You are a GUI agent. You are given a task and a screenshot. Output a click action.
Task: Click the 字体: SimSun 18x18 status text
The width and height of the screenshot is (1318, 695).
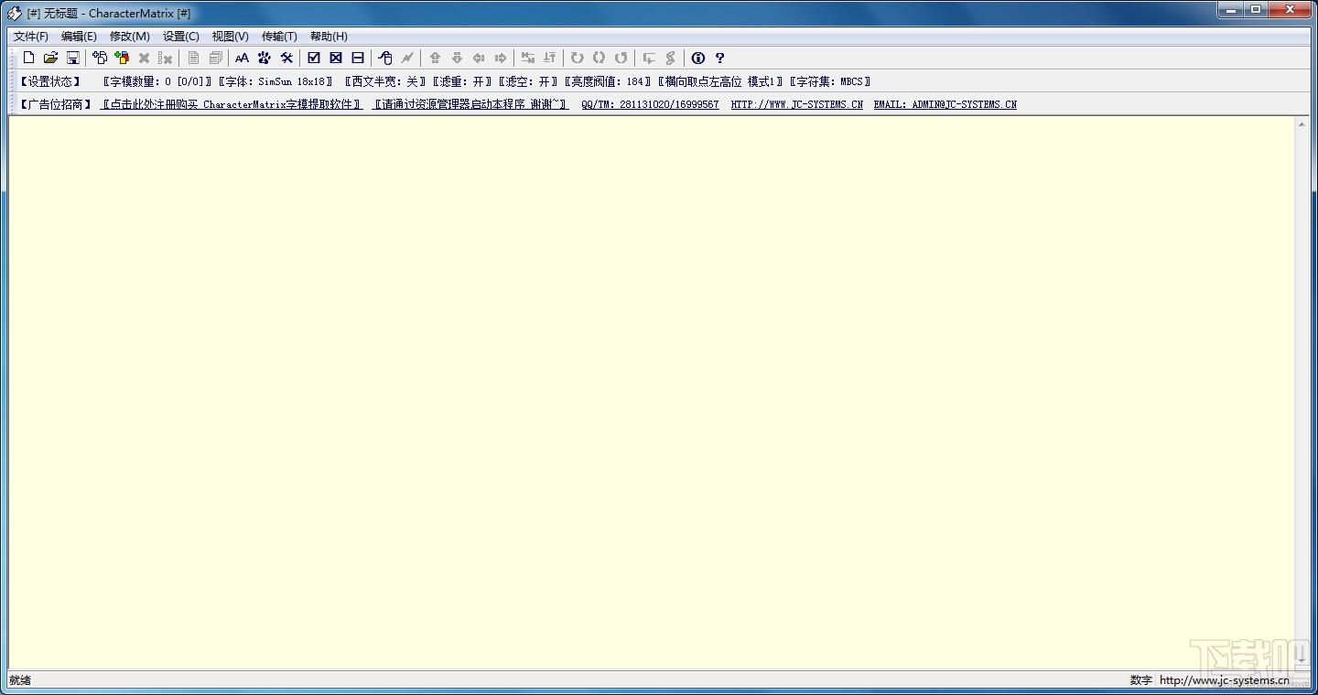275,81
